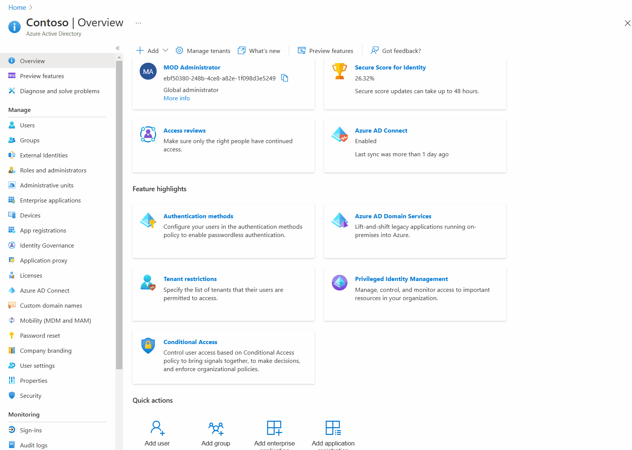
Task: Open Manage tenants from toolbar
Action: pos(203,51)
